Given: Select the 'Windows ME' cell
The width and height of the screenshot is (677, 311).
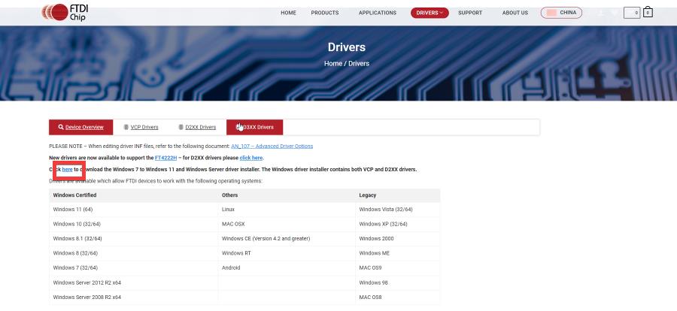Looking at the screenshot, I should coord(398,253).
